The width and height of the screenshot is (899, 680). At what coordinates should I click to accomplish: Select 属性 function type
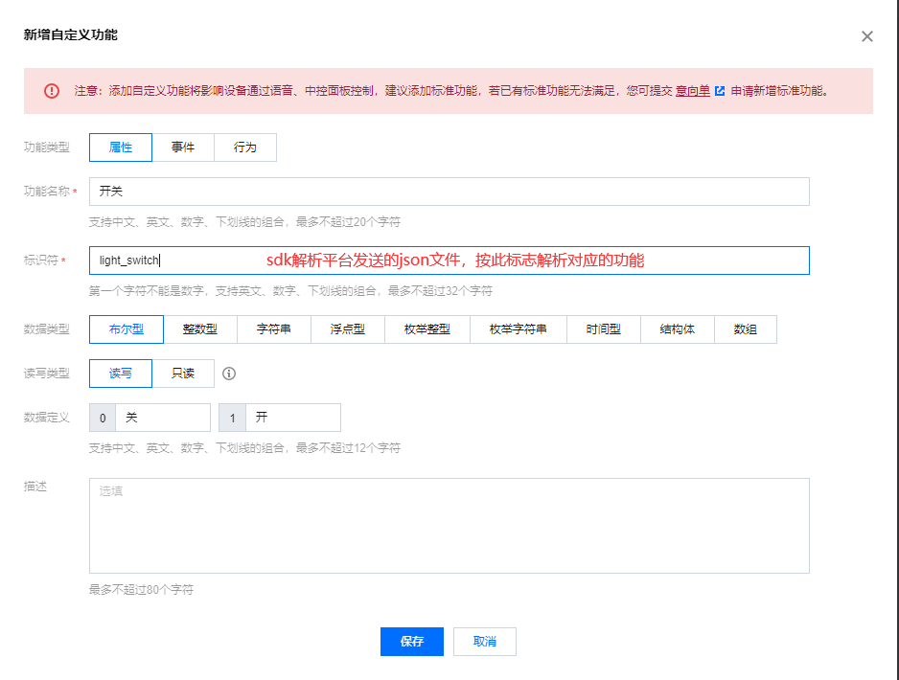[121, 147]
